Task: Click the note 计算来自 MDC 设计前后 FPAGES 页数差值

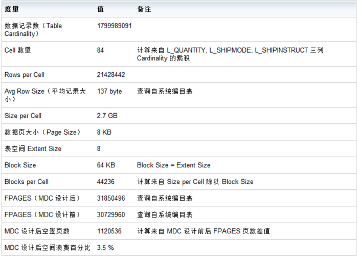Action: (204, 231)
